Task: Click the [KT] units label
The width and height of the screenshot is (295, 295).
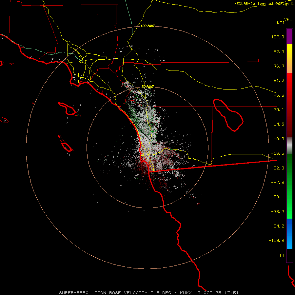Action: click(x=280, y=23)
